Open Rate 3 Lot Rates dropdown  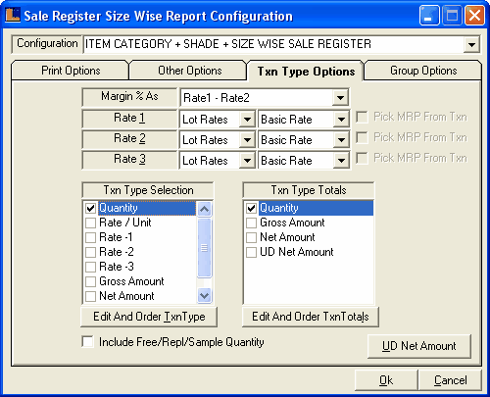point(247,161)
